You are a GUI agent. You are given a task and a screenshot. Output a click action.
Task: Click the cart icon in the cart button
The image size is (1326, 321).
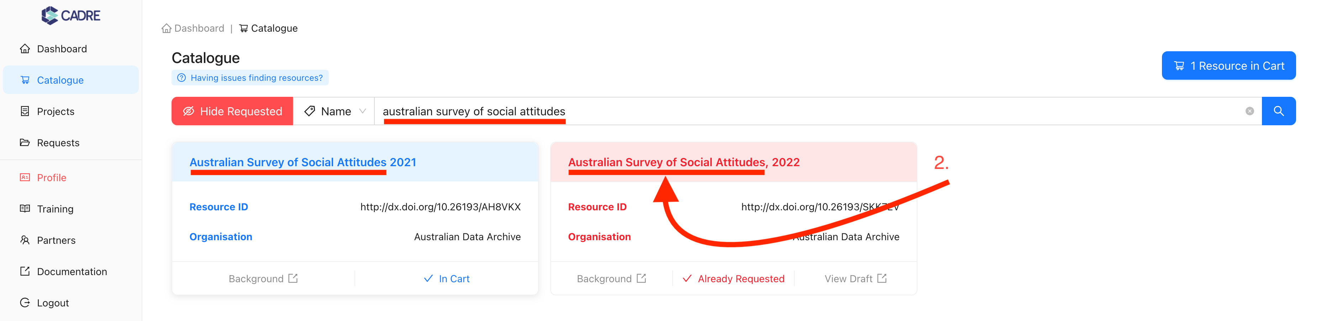click(1179, 66)
